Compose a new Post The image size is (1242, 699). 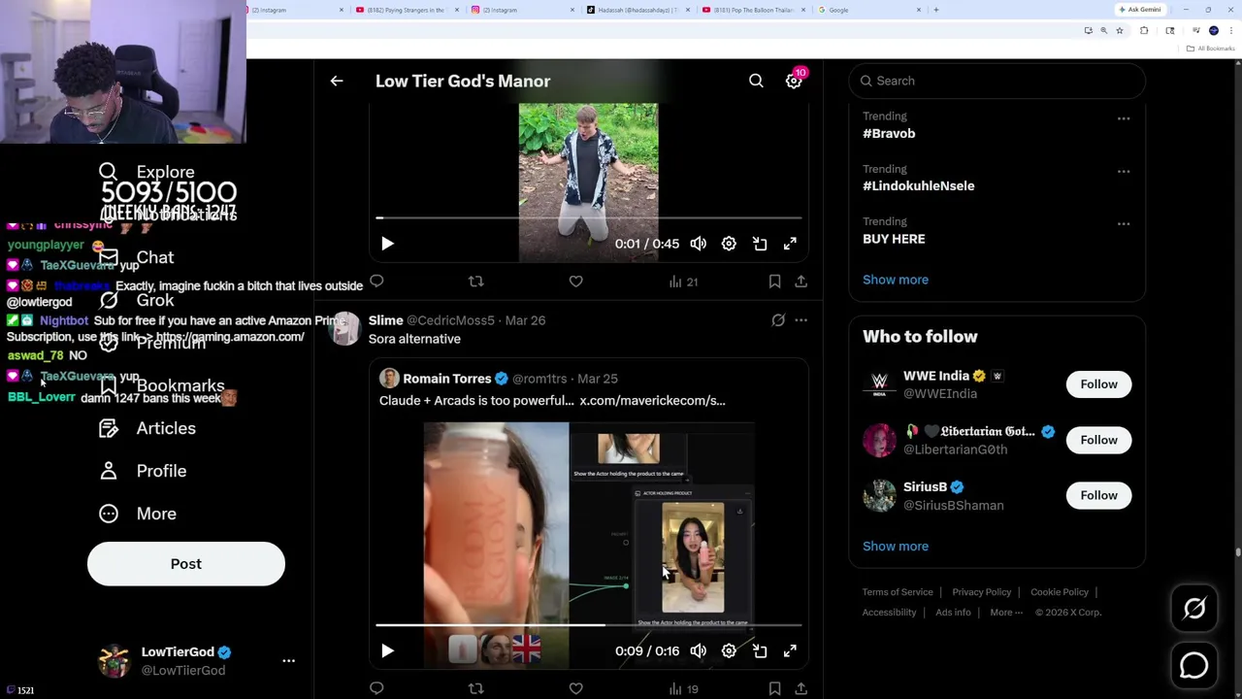(x=186, y=565)
